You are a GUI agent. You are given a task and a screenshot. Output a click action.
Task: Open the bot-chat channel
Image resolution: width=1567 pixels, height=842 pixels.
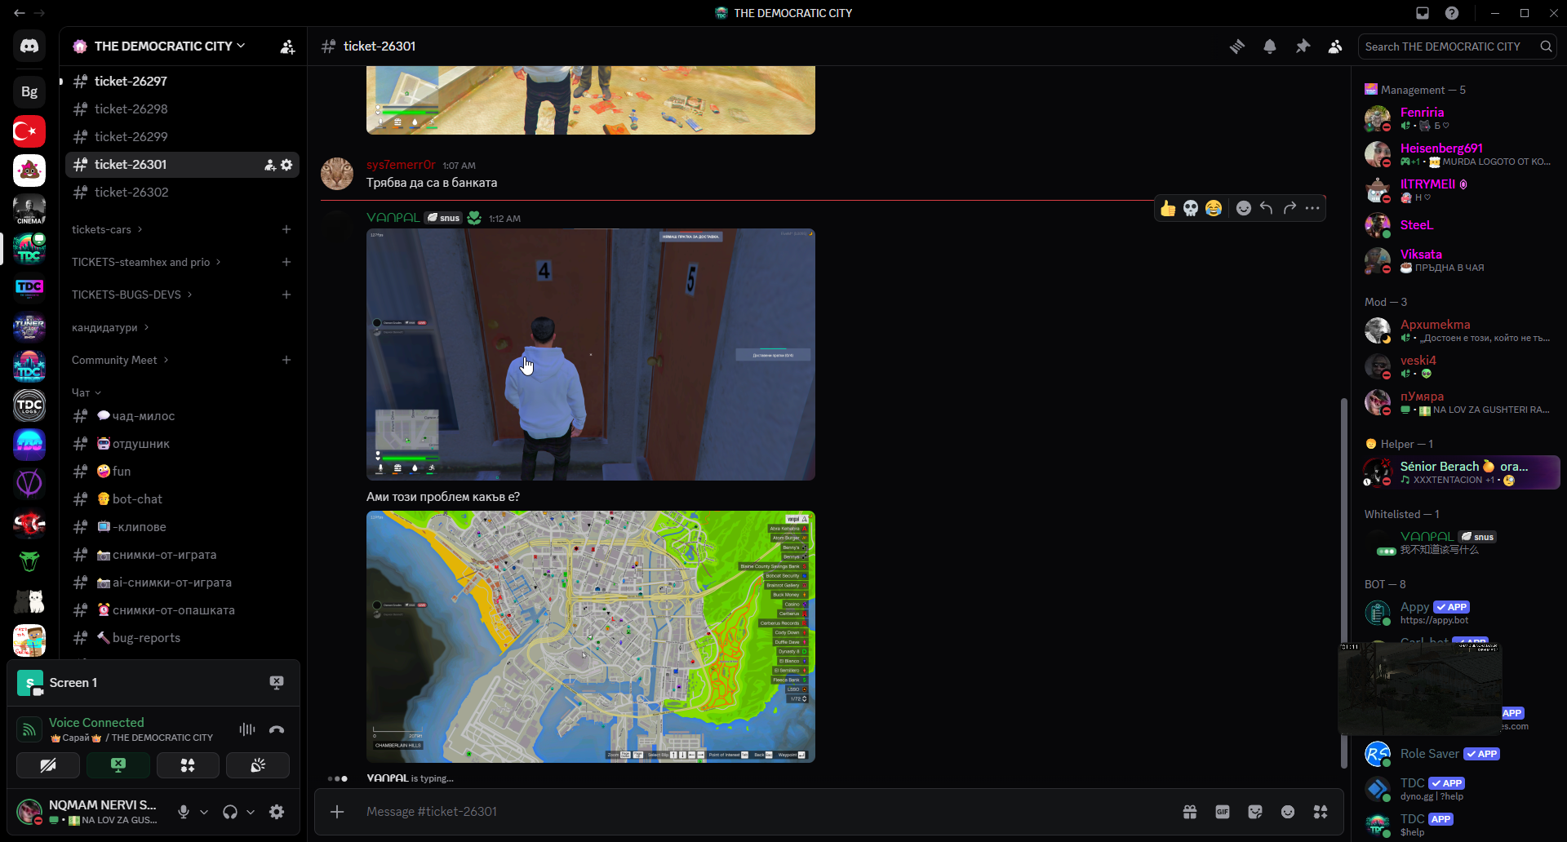point(182,499)
